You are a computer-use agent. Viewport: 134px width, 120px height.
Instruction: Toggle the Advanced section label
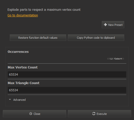coord(19,100)
